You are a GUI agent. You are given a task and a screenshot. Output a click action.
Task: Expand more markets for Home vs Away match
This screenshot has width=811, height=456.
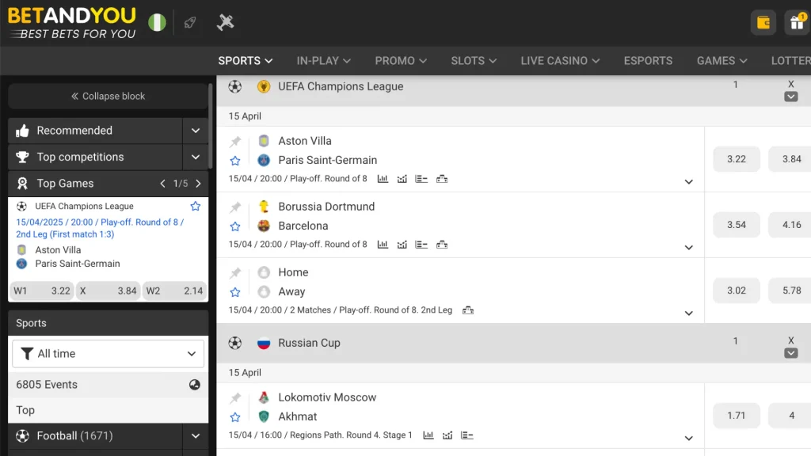688,313
